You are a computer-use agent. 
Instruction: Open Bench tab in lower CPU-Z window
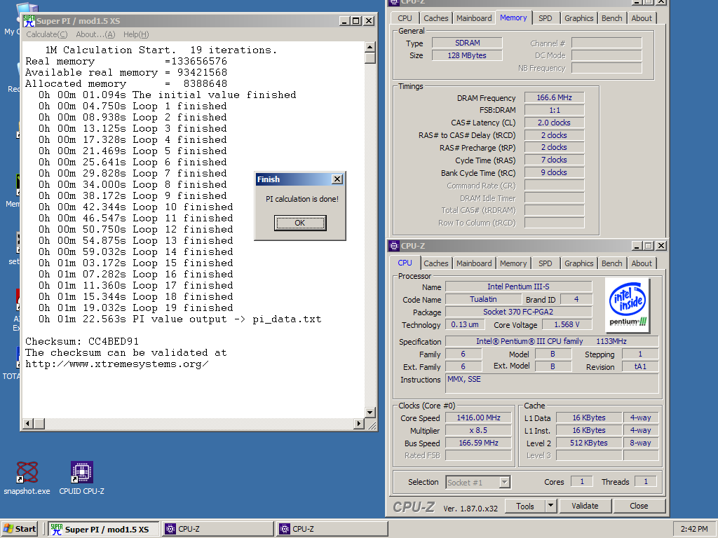coord(611,263)
